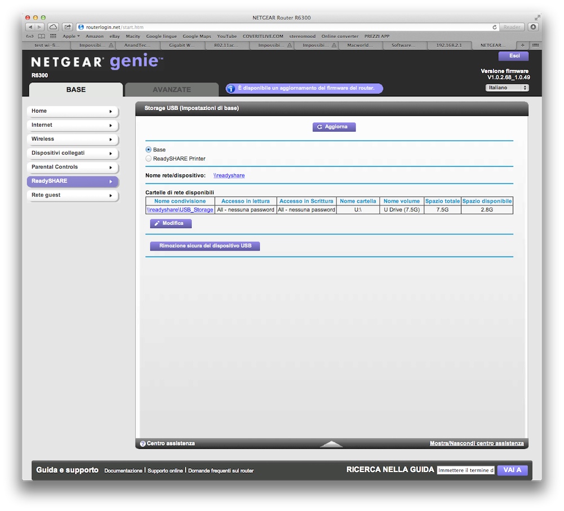This screenshot has height=511, width=564.
Task: Show bookmarks with open-book icon
Action: click(42, 36)
